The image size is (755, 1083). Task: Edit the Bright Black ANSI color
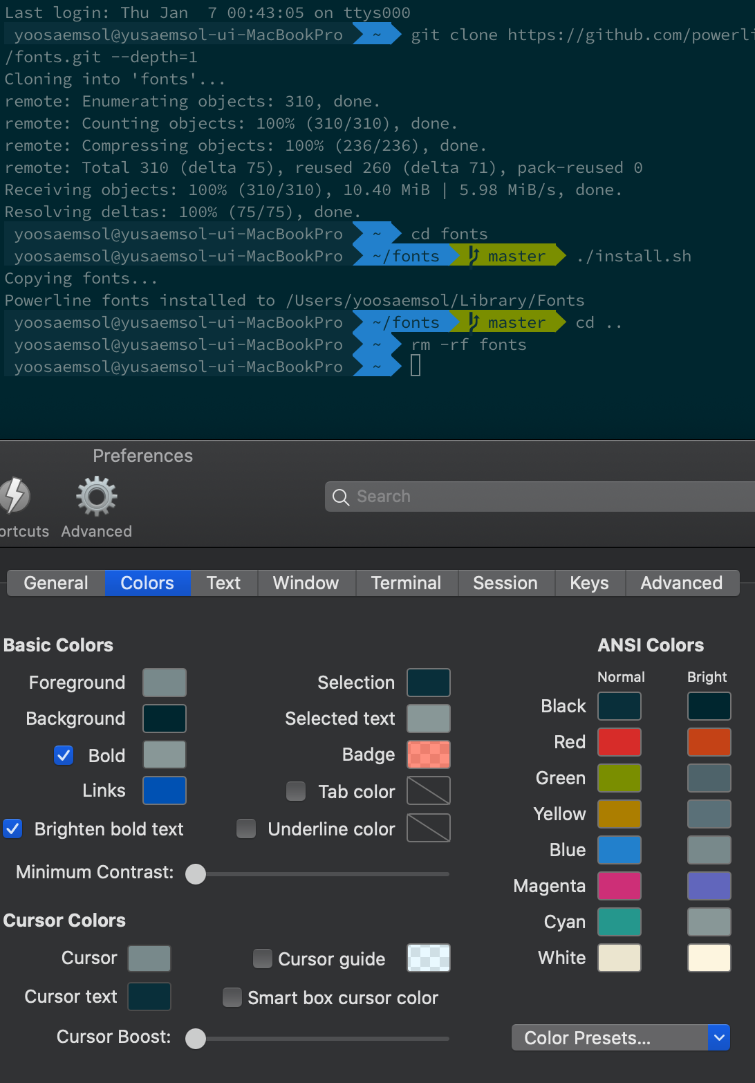(709, 706)
